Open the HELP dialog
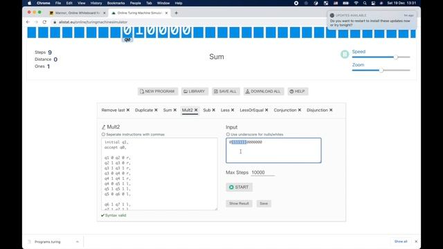 pos(298,91)
